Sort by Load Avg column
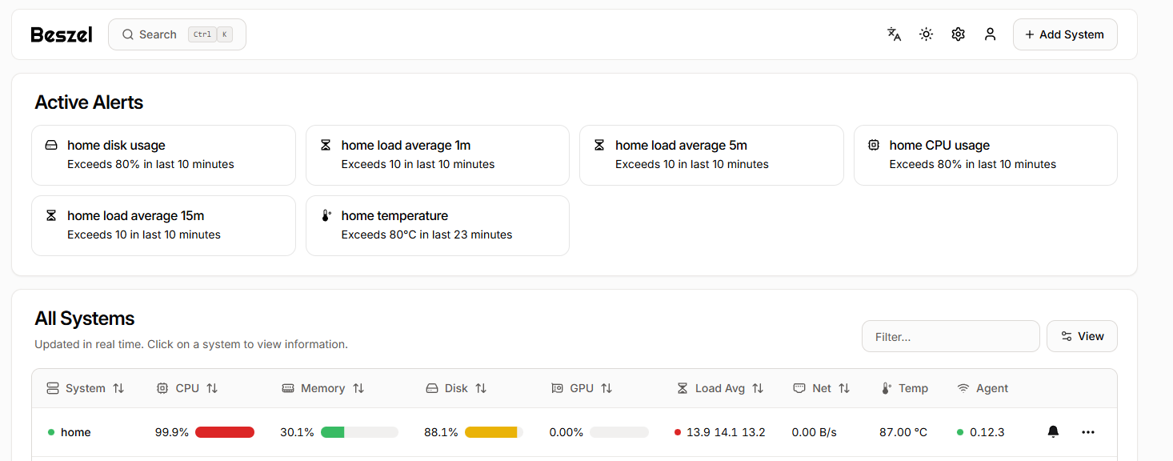Screen dimensions: 1173x461 pos(720,388)
